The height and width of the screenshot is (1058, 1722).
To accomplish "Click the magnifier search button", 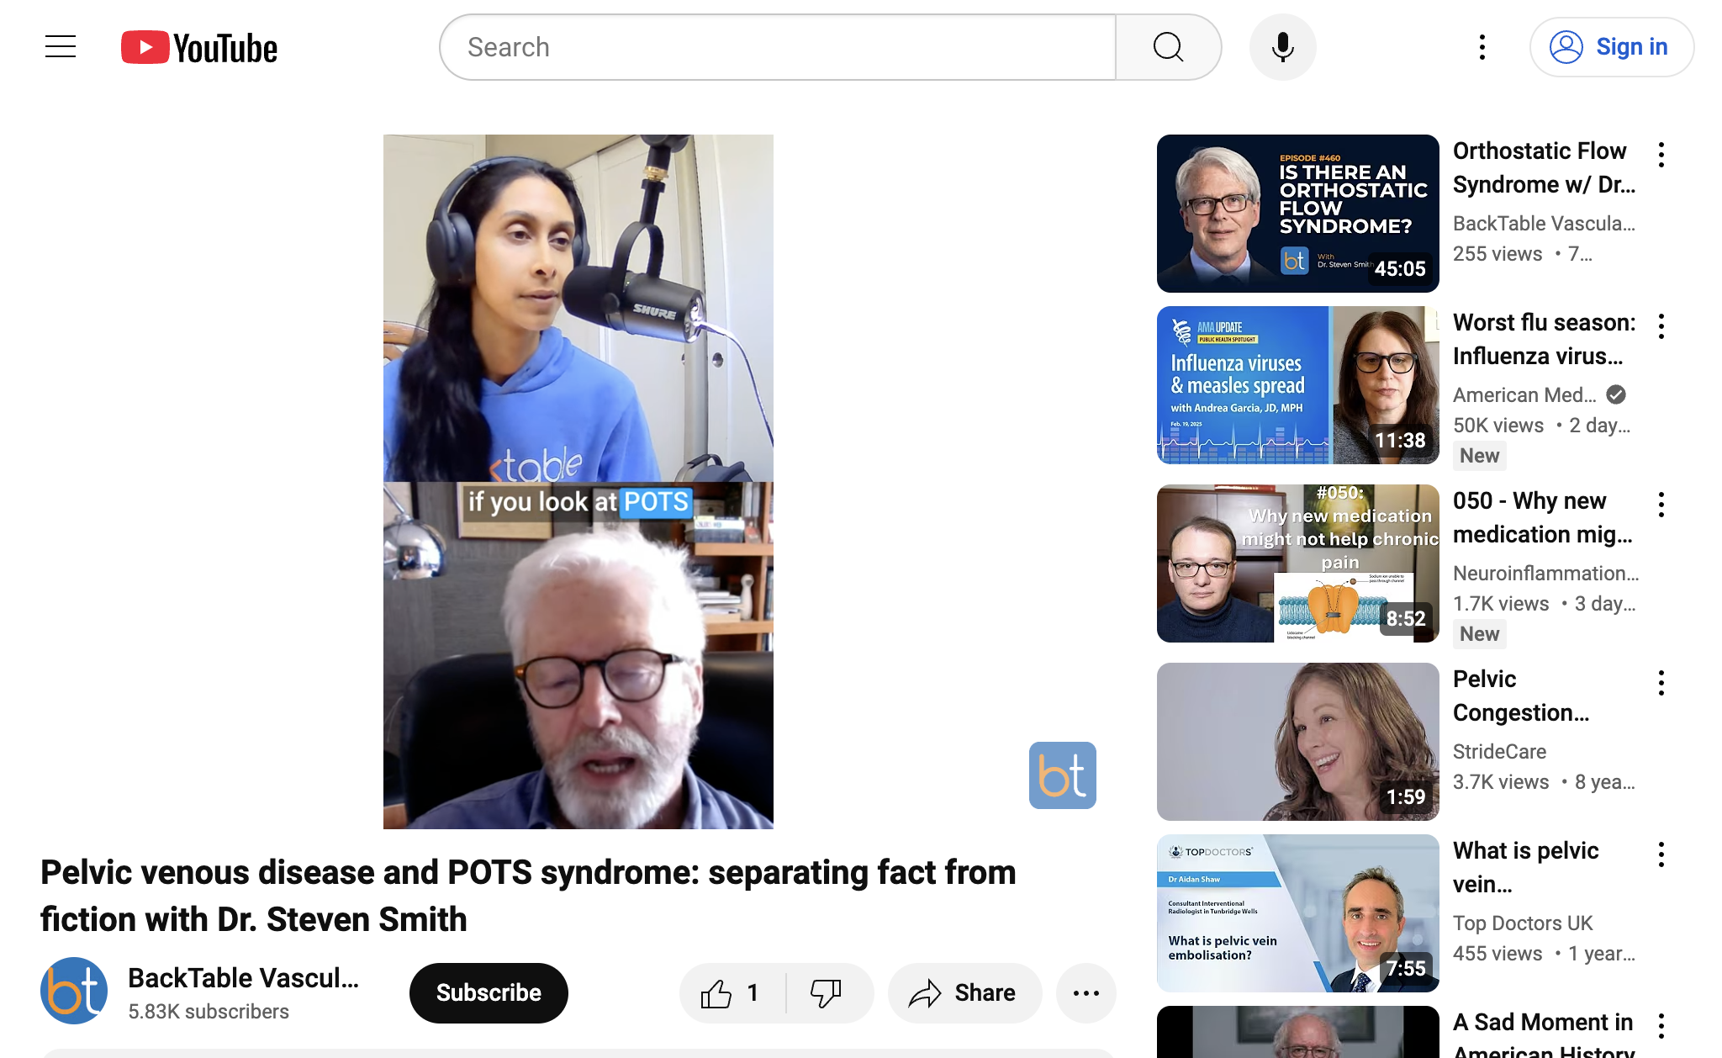I will click(1168, 47).
